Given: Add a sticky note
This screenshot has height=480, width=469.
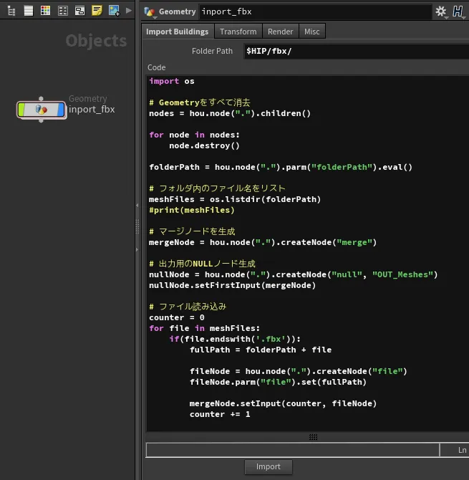Looking at the screenshot, I should click(97, 11).
